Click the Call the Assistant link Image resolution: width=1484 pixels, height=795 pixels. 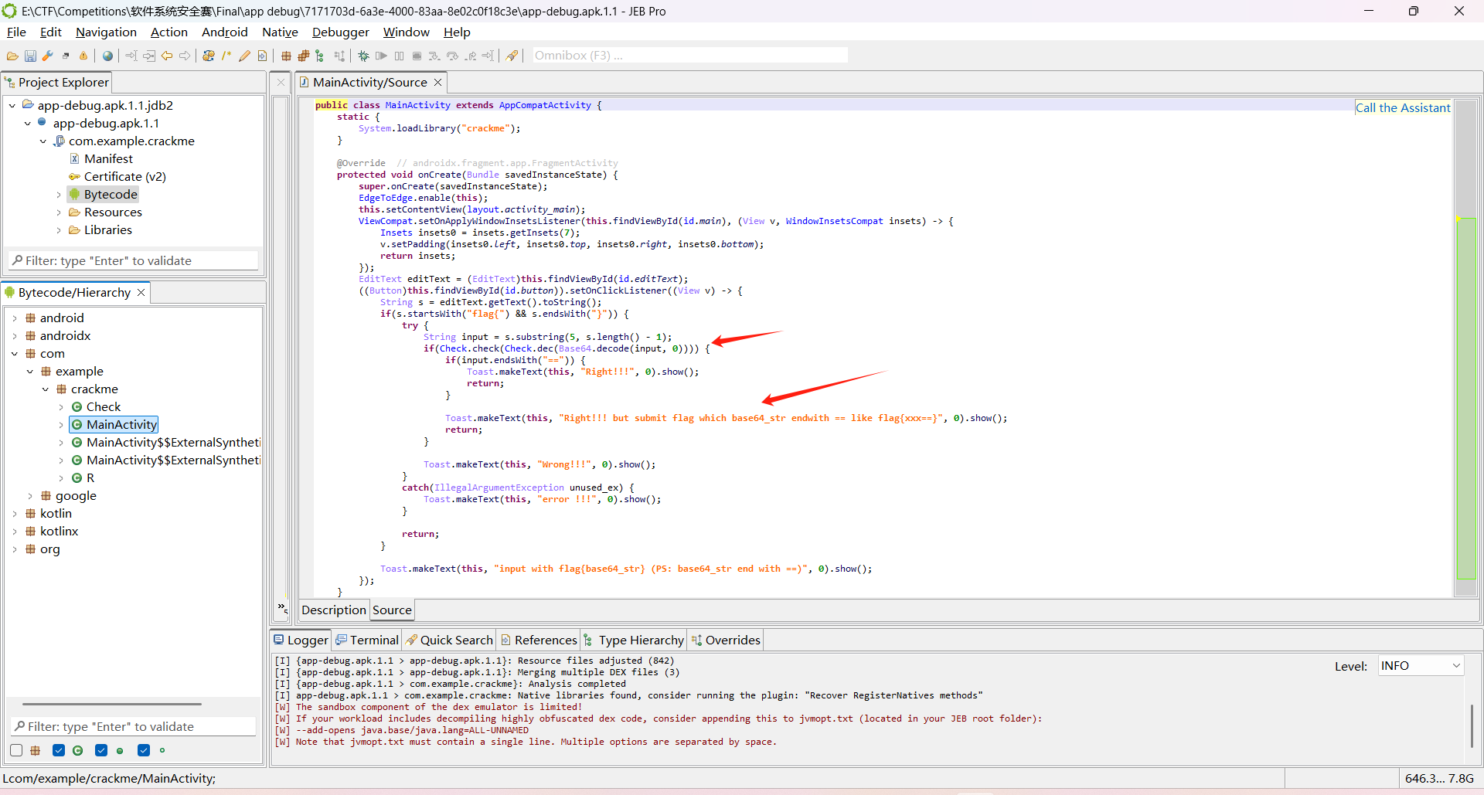point(1402,108)
